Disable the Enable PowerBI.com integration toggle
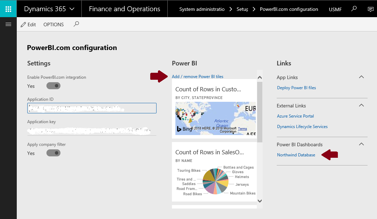The width and height of the screenshot is (377, 219). (53, 86)
